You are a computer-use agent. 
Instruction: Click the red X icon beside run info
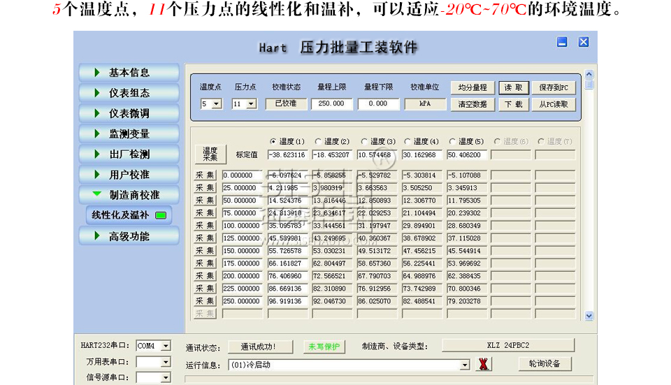pos(483,364)
